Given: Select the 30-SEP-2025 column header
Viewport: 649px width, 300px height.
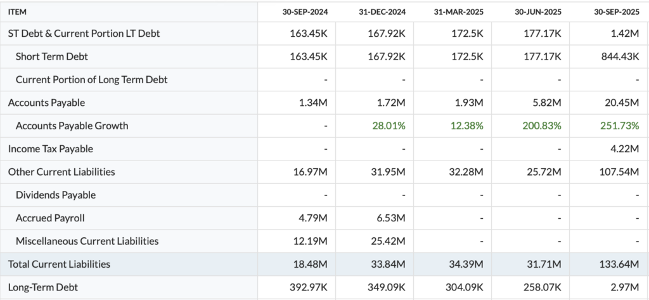Looking at the screenshot, I should 615,11.
